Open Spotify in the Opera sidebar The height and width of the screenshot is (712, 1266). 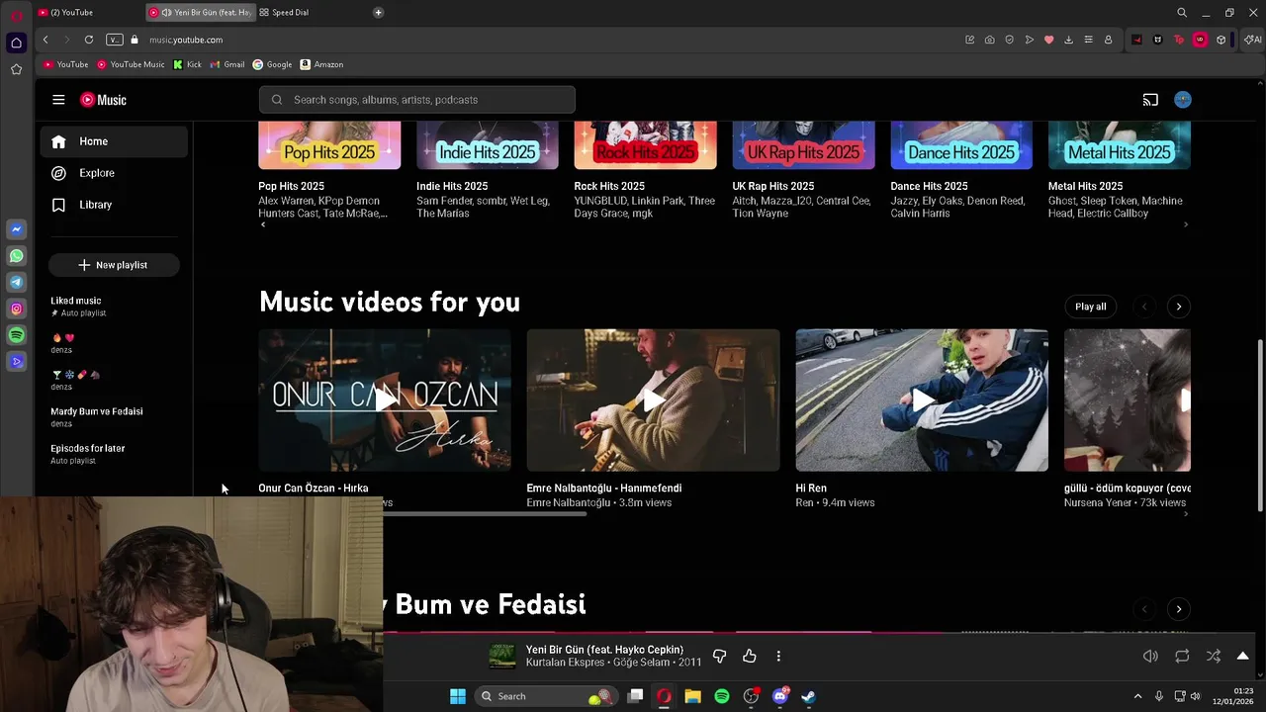(x=16, y=335)
